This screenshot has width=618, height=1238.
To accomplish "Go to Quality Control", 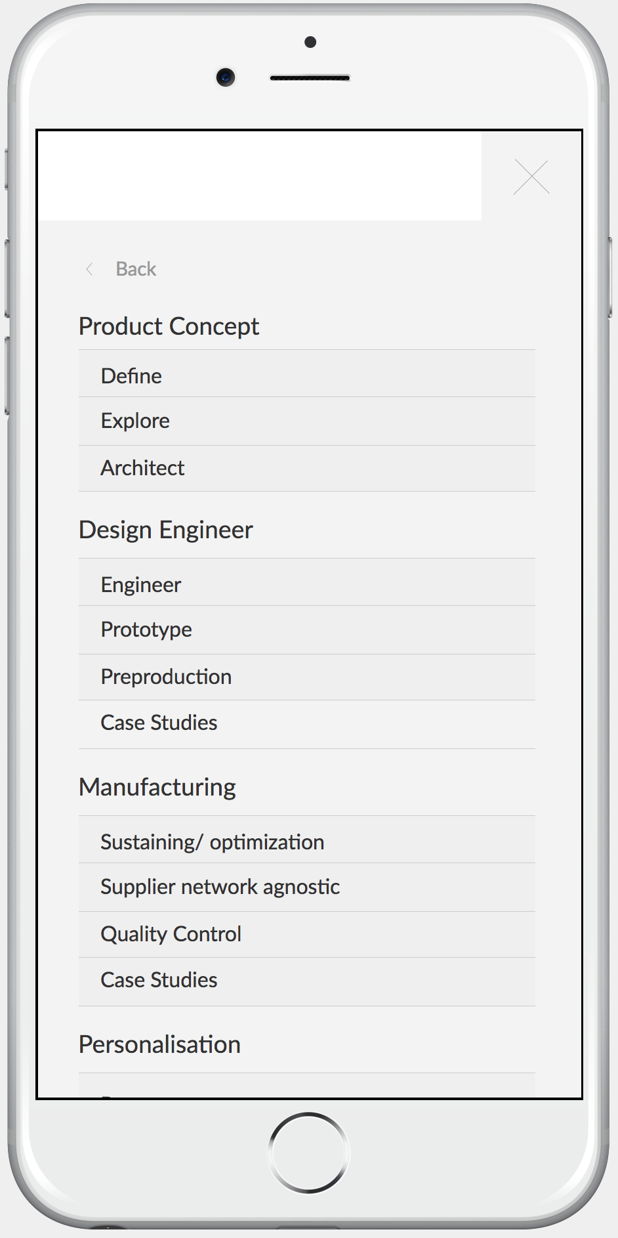I will point(171,934).
